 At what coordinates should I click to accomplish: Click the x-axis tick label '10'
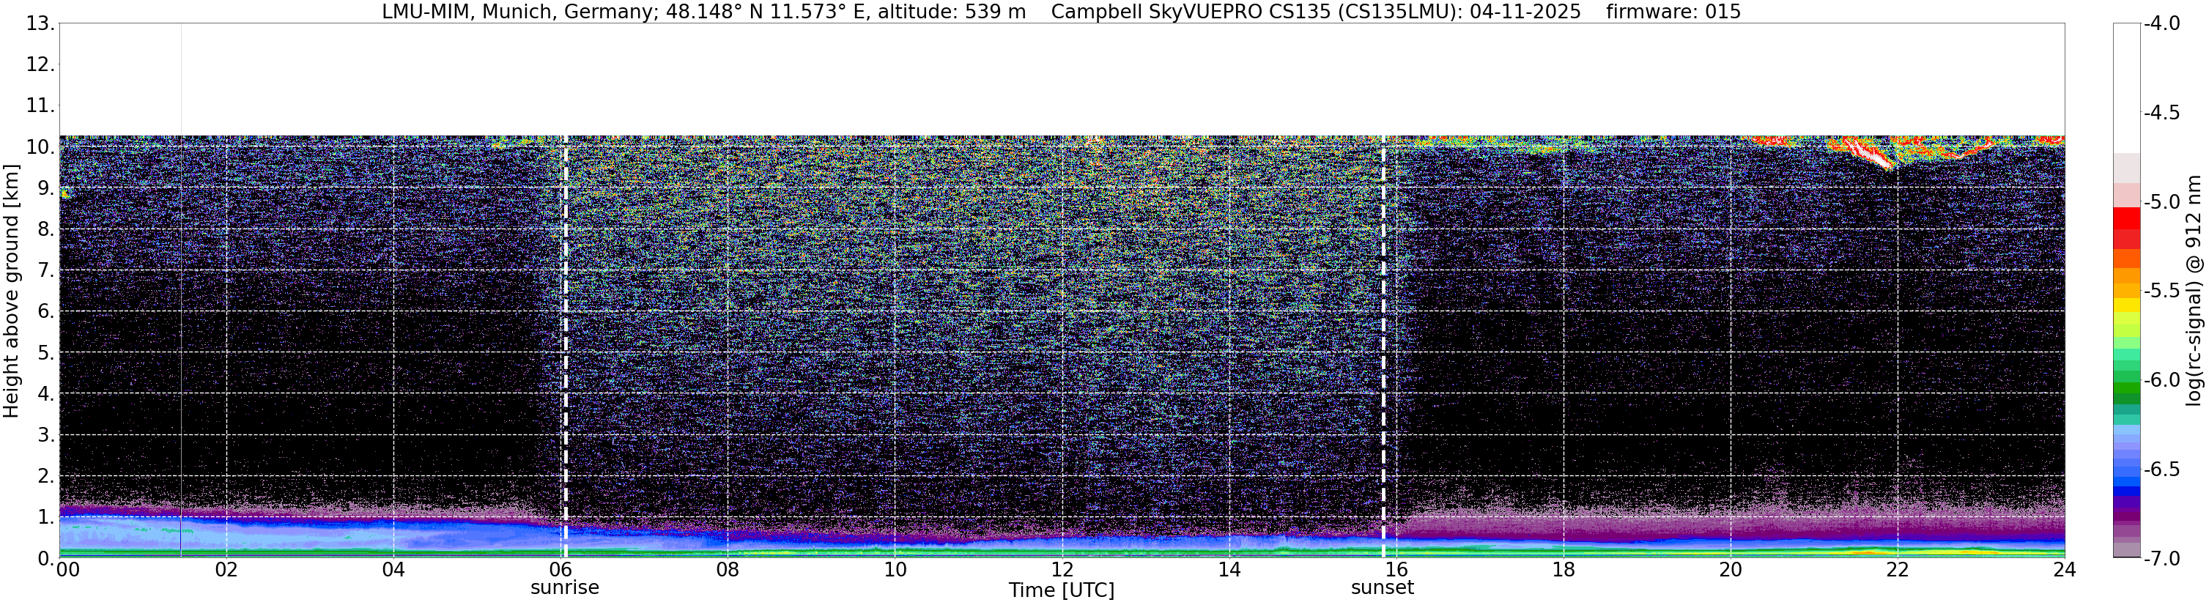click(x=895, y=570)
